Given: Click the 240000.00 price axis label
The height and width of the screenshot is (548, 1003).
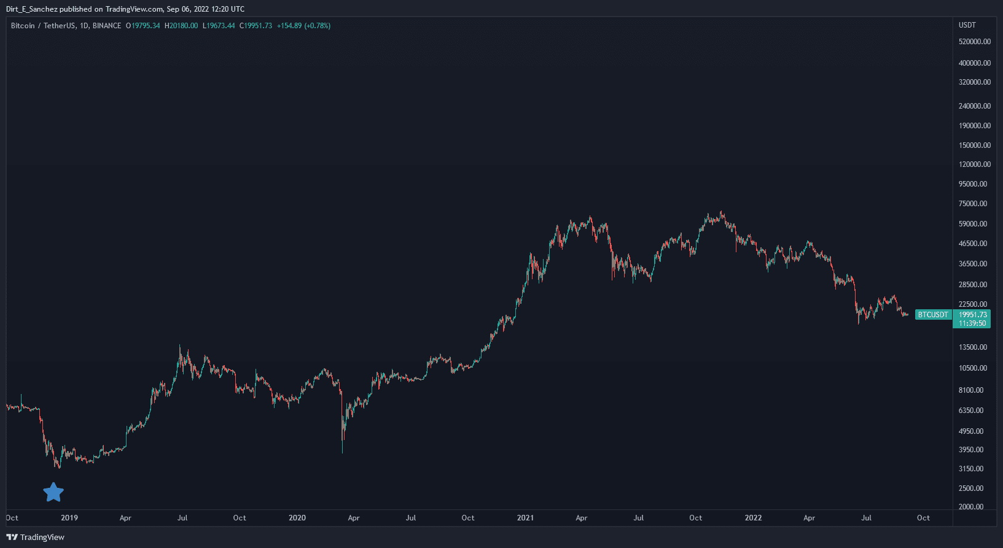Looking at the screenshot, I should (975, 106).
